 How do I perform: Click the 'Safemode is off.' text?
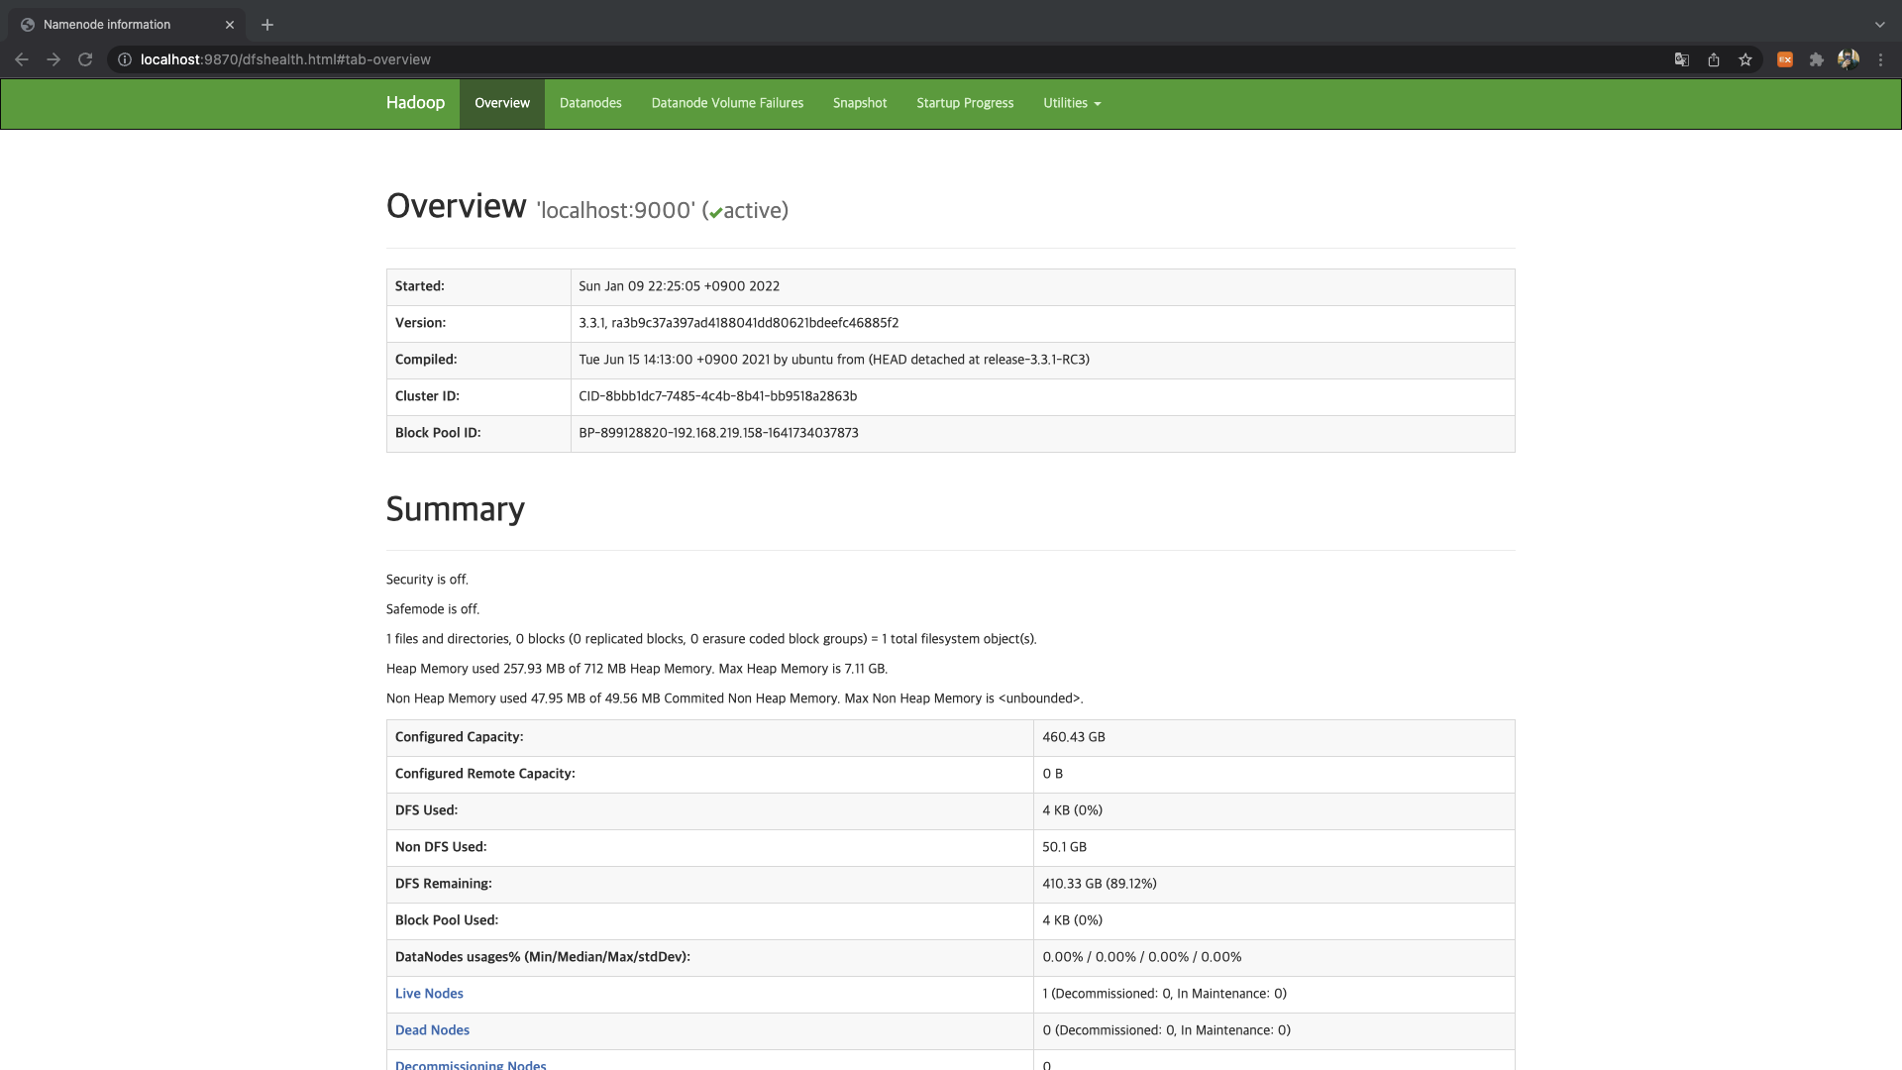(x=433, y=609)
